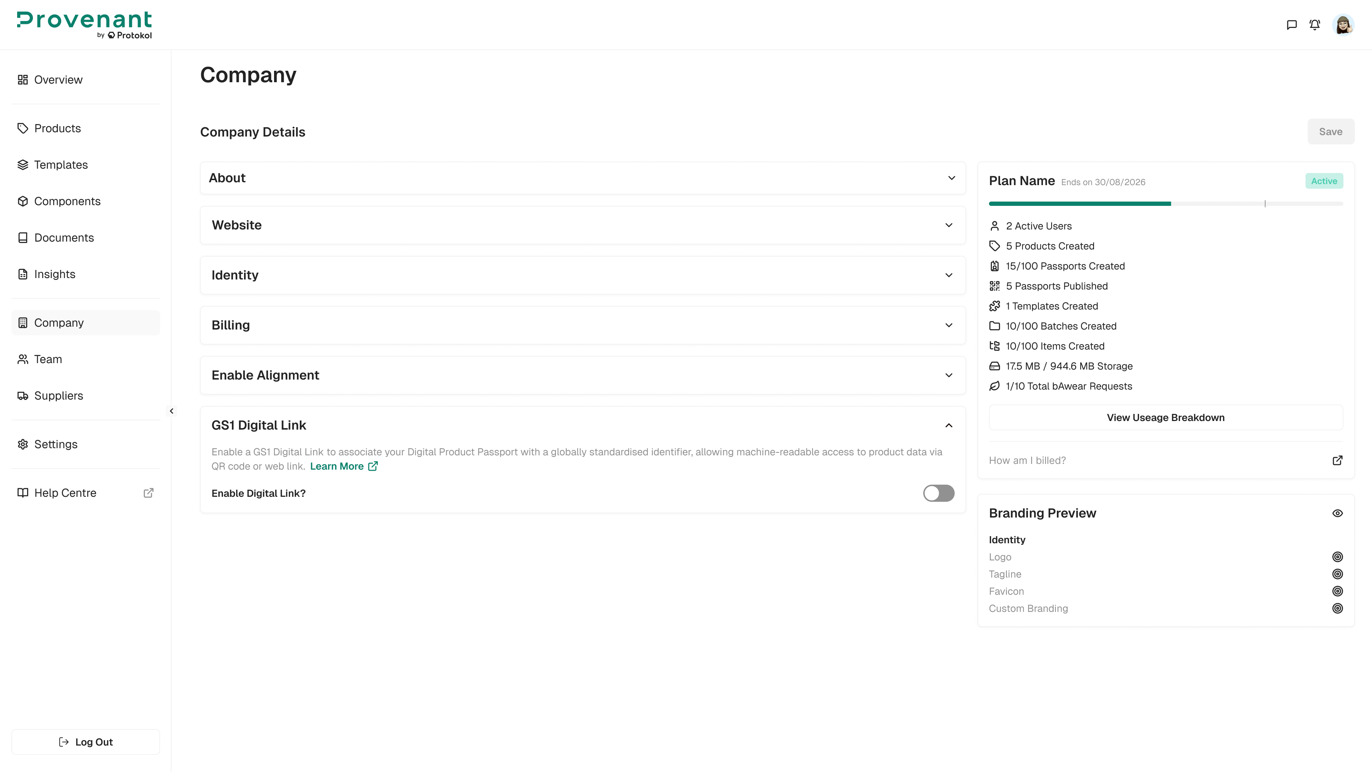Viewport: 1372px width, 772px height.
Task: Toggle the Branding Preview eye icon
Action: (1337, 513)
